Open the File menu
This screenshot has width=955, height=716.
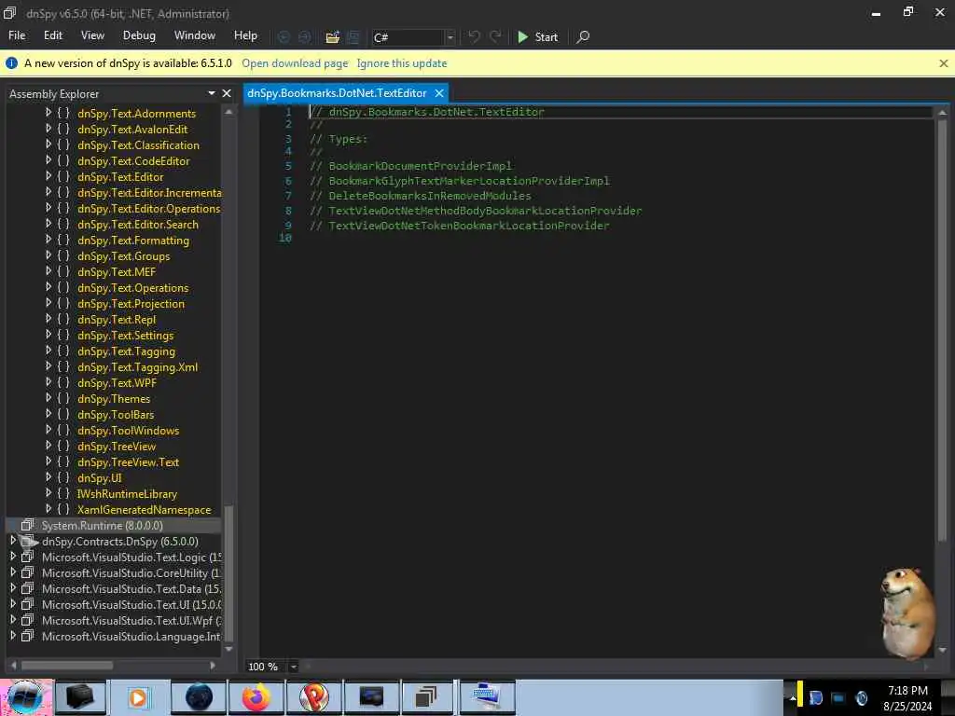pyautogui.click(x=17, y=35)
